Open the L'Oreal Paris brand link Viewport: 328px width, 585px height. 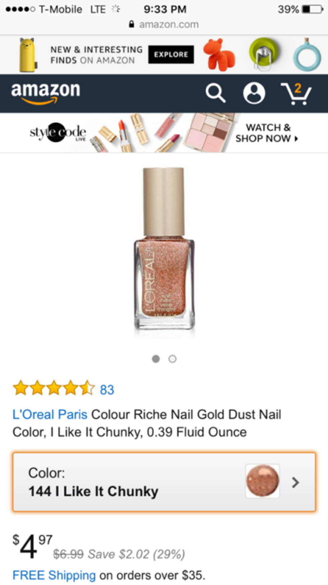pyautogui.click(x=50, y=414)
